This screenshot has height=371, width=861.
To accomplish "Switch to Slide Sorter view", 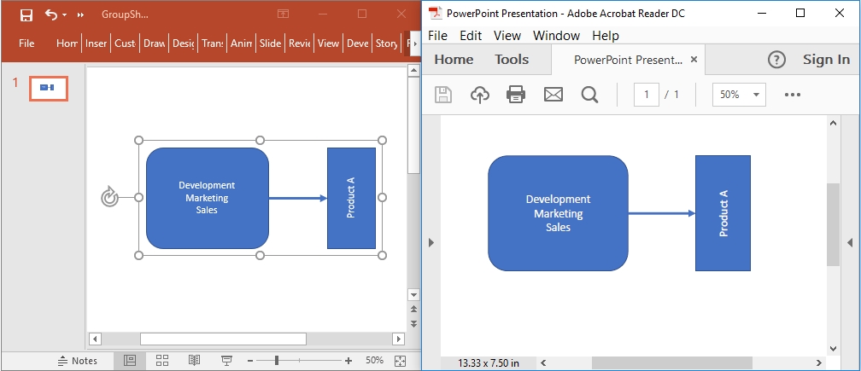I will pyautogui.click(x=162, y=361).
